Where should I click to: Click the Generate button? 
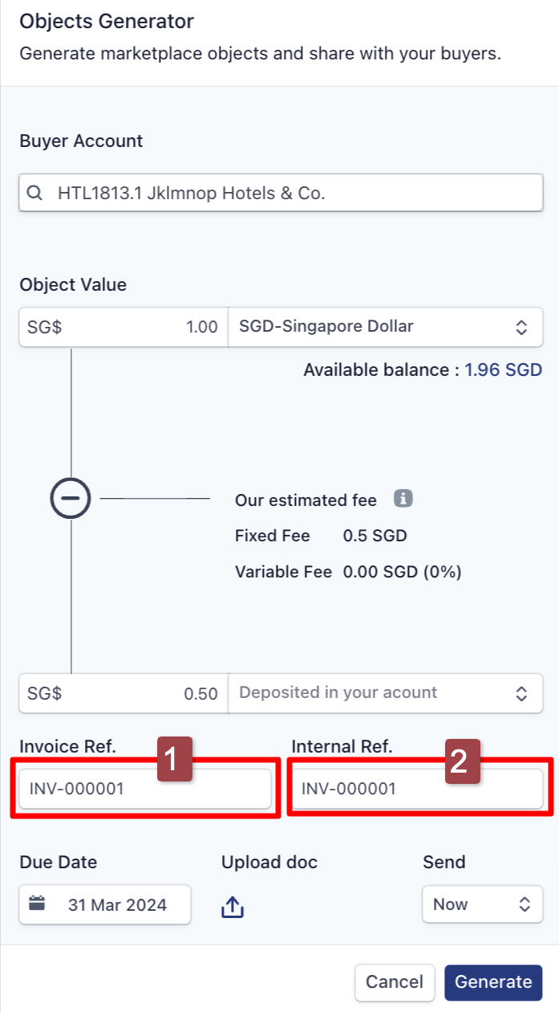(493, 982)
